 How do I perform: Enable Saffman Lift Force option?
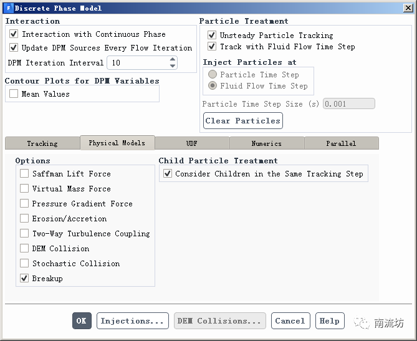pyautogui.click(x=24, y=174)
